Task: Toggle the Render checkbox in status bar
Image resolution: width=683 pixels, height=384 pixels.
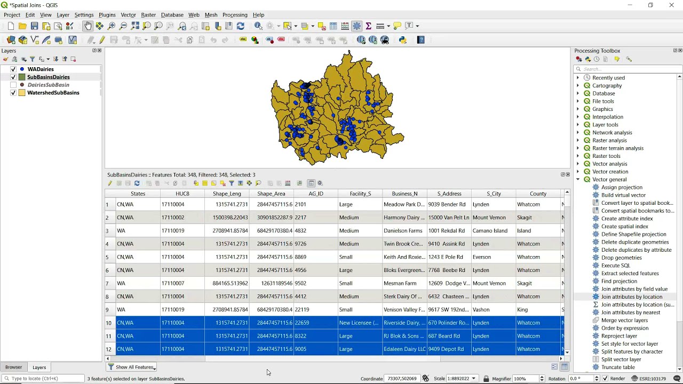Action: pos(605,379)
